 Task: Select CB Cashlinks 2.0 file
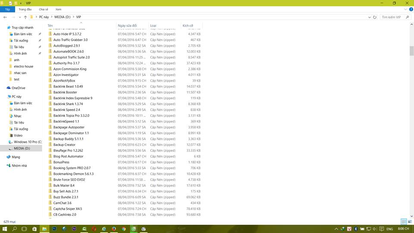point(65,214)
